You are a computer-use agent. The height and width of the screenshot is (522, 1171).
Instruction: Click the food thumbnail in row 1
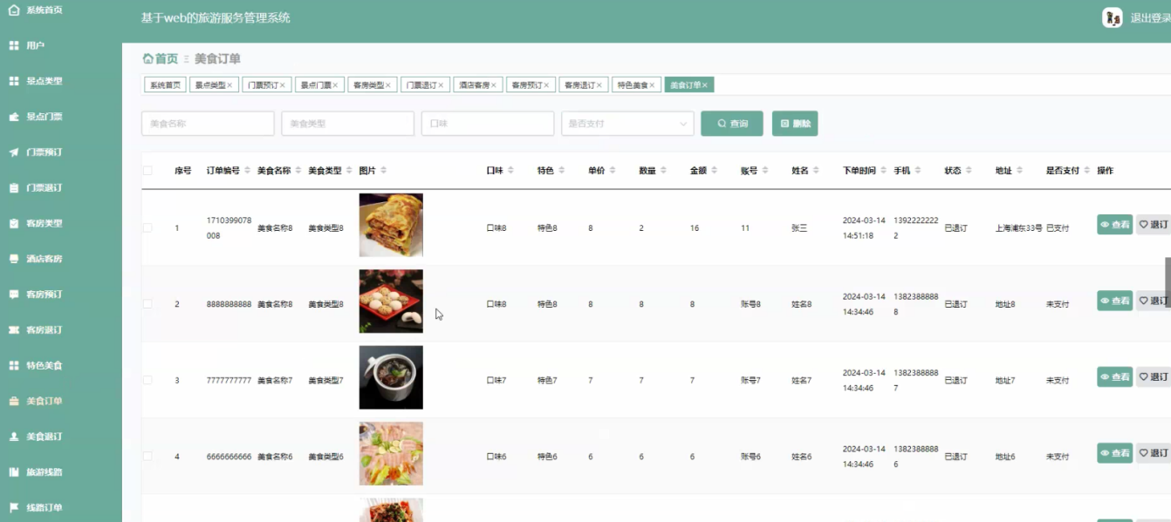coord(391,225)
